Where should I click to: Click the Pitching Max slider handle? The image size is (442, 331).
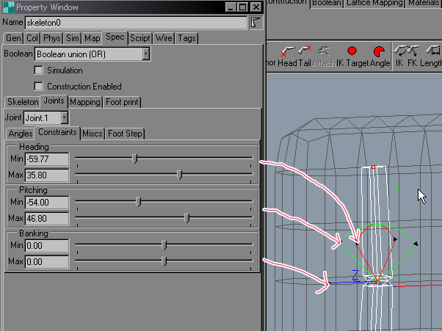[186, 218]
